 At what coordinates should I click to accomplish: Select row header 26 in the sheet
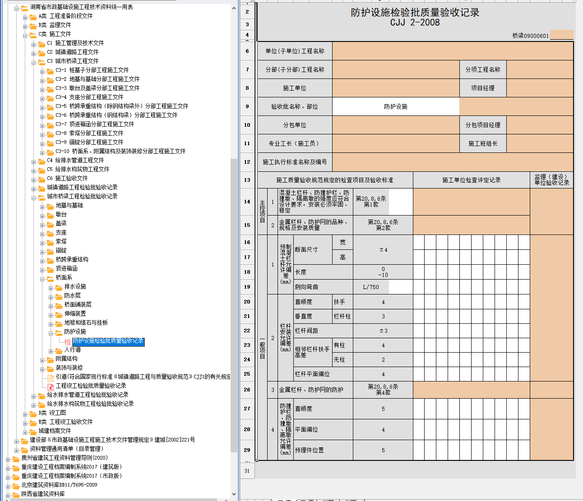247,390
